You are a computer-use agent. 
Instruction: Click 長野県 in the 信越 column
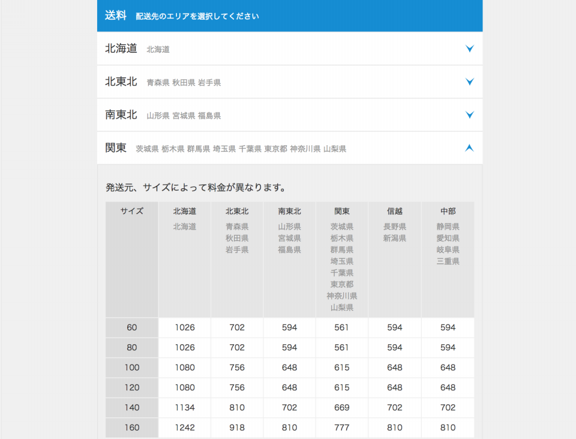click(395, 227)
